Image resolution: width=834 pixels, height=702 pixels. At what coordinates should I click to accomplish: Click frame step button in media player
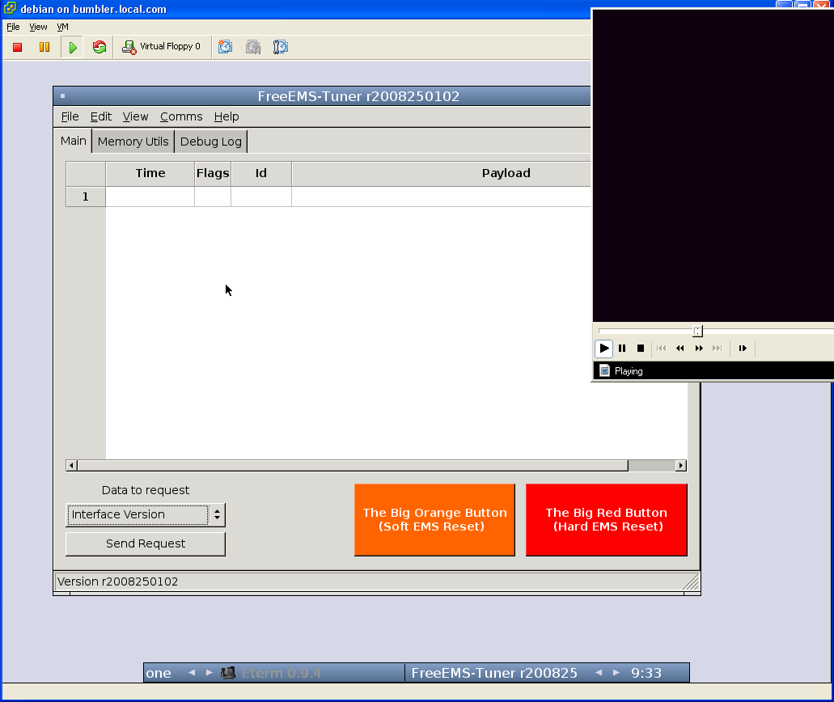[x=743, y=349]
